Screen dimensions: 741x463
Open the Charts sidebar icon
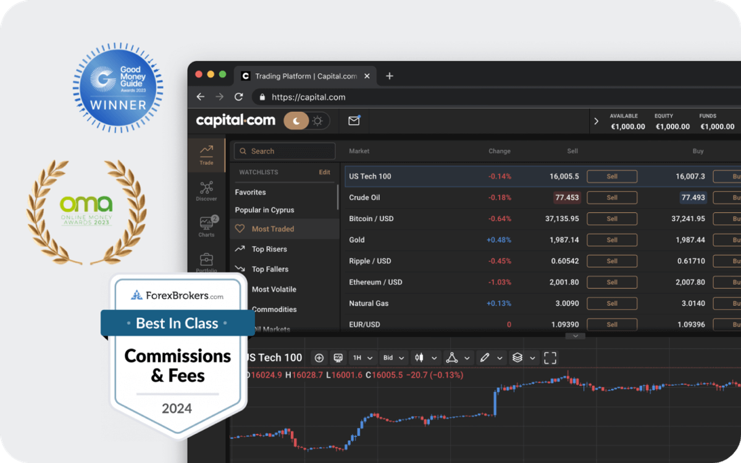point(206,226)
